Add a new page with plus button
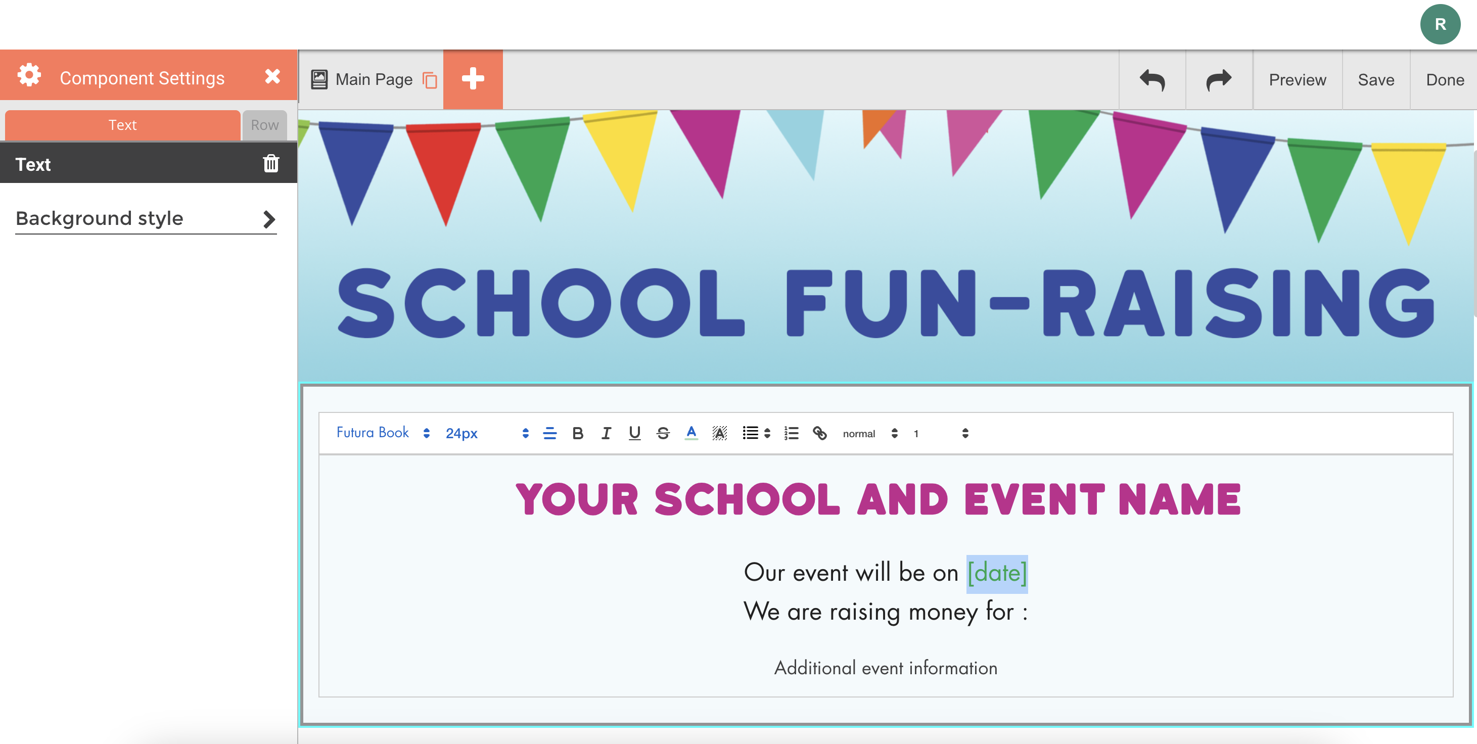 click(473, 79)
